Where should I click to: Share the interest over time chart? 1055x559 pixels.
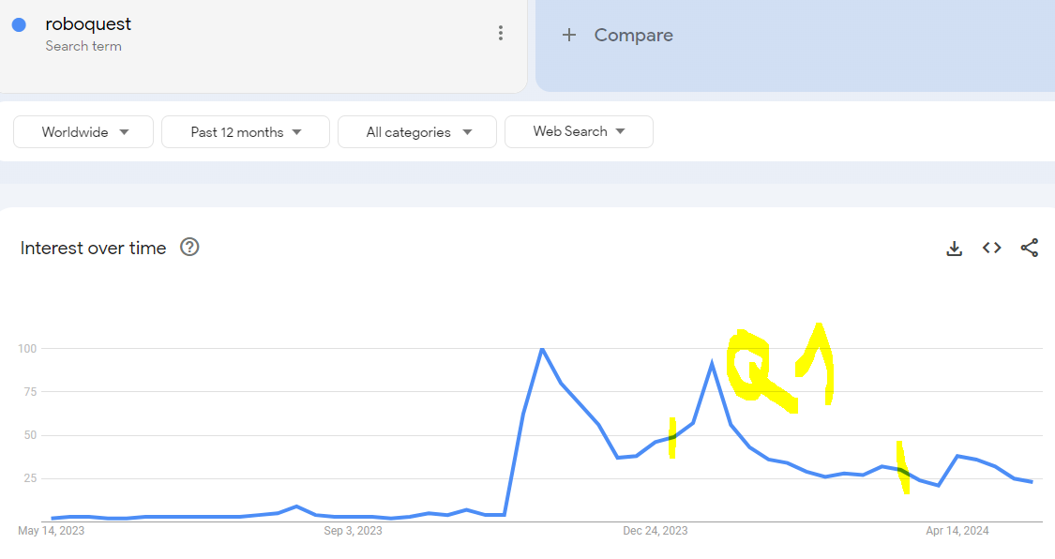[x=1030, y=248]
